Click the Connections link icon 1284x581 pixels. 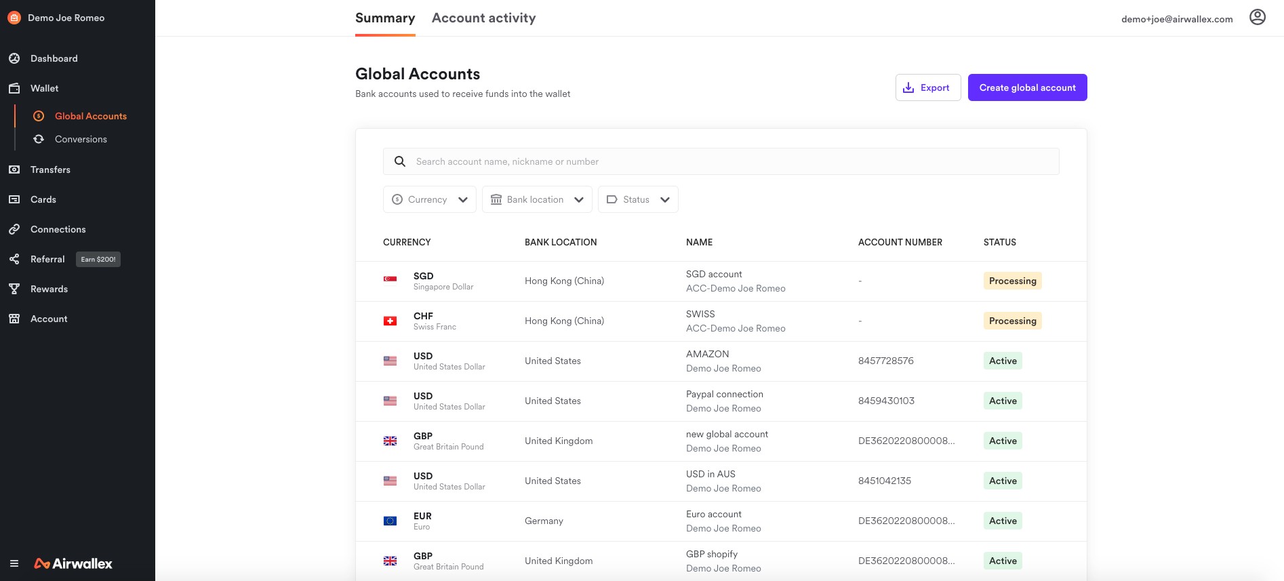tap(14, 229)
